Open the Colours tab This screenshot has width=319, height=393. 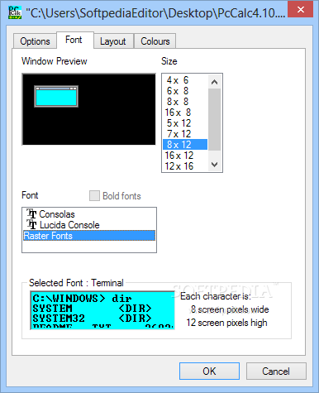[x=155, y=41]
